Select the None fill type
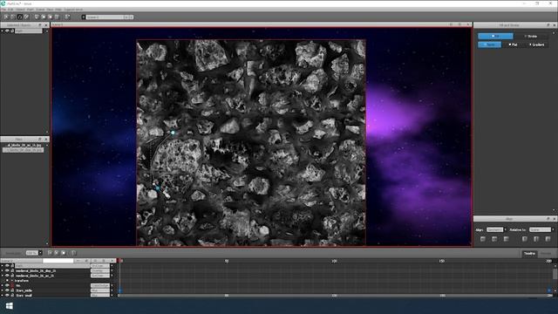The width and height of the screenshot is (558, 314). pos(489,44)
